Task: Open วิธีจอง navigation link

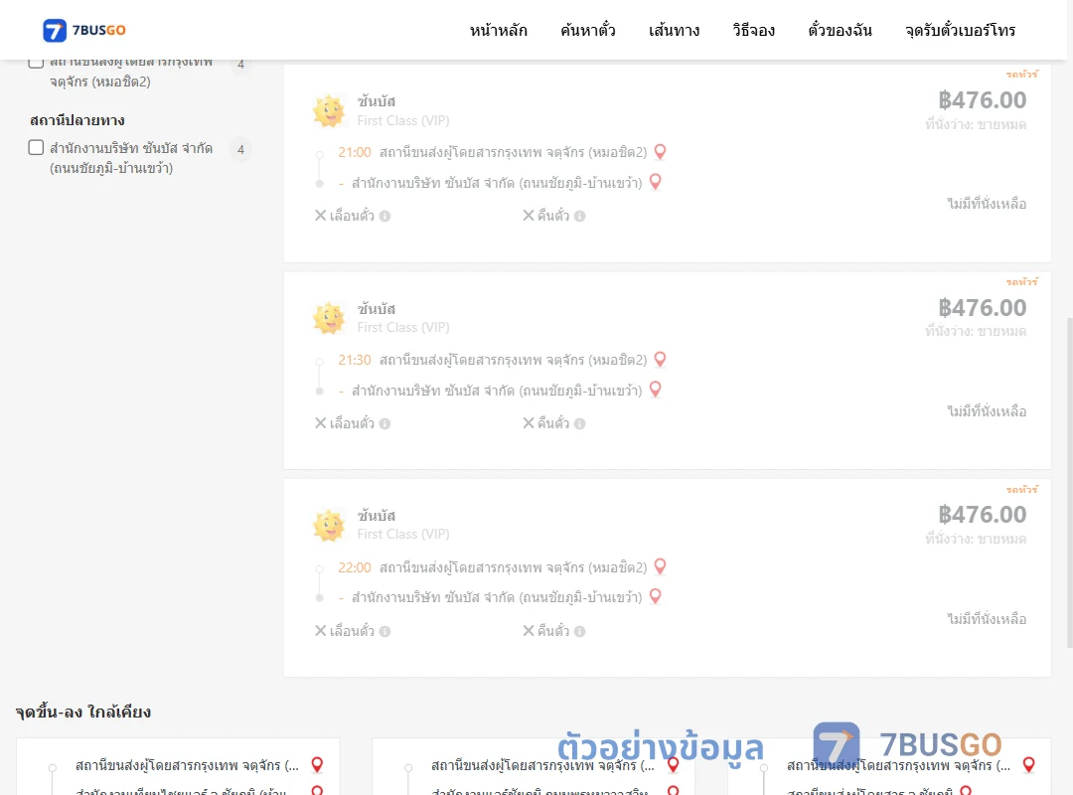Action: [753, 30]
